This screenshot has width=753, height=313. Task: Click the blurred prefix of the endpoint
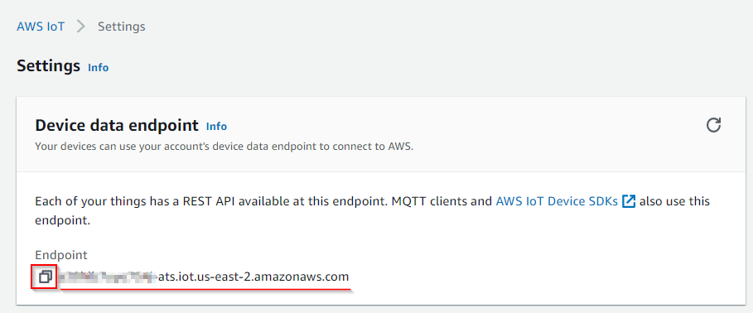[x=108, y=277]
